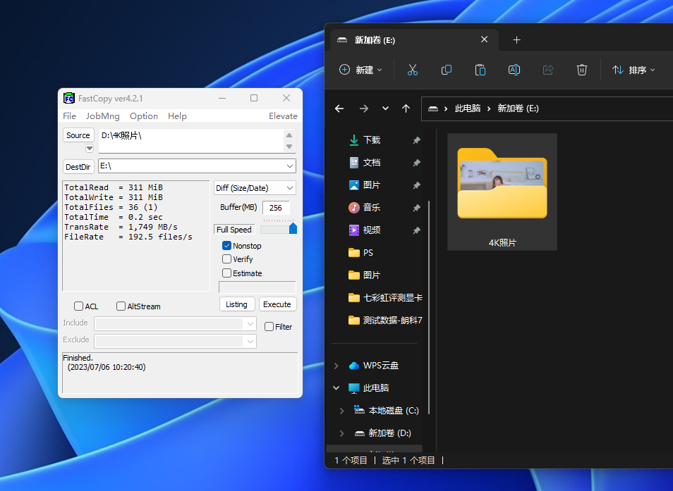This screenshot has height=491, width=673.
Task: Select 新加卷 (D:) in sidebar
Action: (389, 433)
